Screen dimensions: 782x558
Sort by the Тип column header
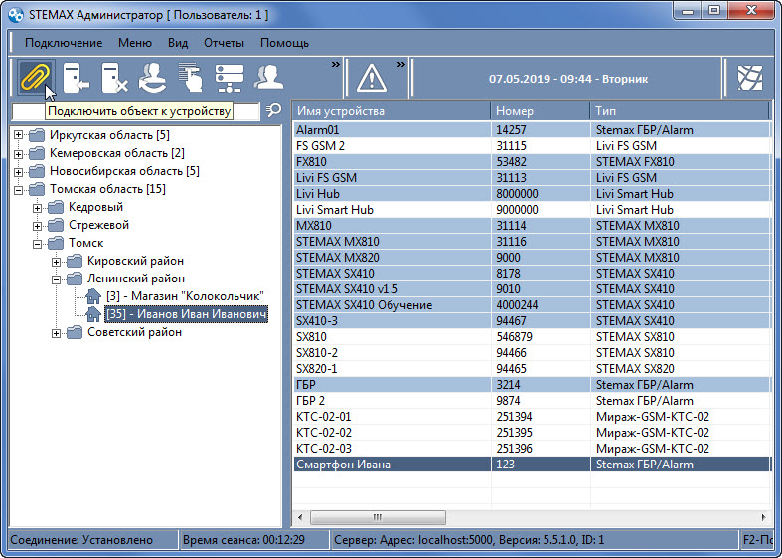tap(681, 111)
